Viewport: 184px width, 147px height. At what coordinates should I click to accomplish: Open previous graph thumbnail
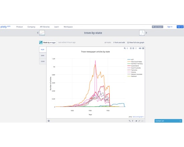[x=42, y=33]
